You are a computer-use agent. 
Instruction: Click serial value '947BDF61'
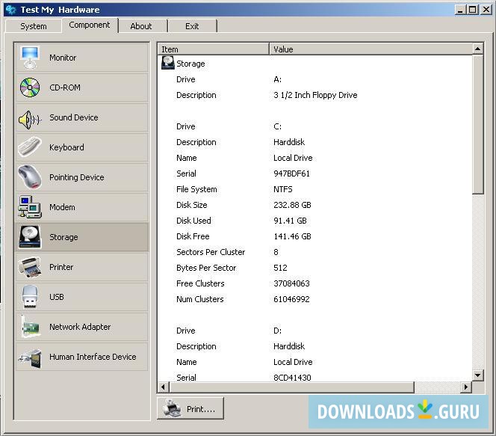click(291, 174)
